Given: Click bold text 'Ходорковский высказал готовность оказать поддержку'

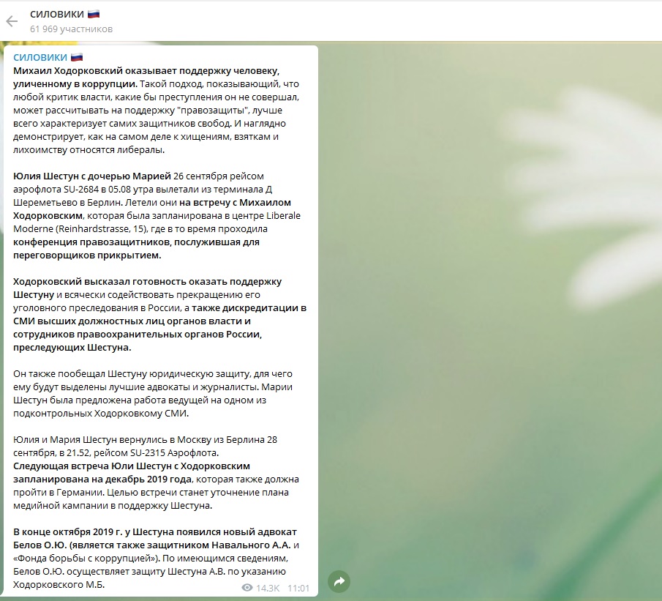Looking at the screenshot, I should (147, 282).
